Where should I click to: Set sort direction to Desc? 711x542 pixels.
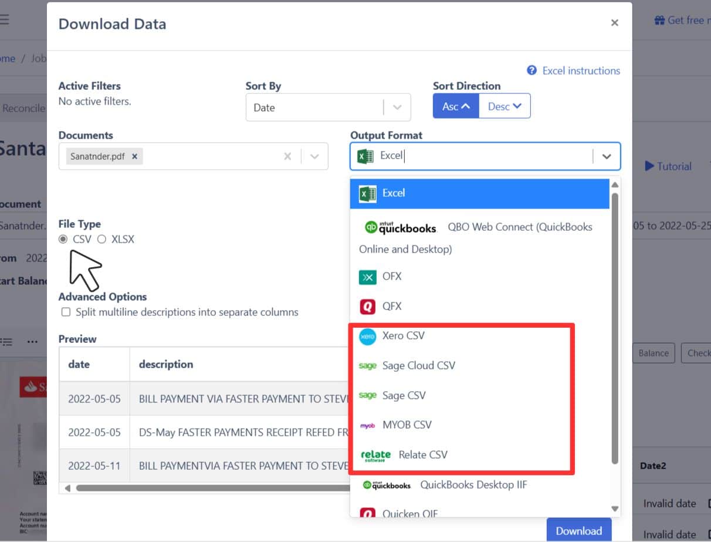(x=505, y=106)
